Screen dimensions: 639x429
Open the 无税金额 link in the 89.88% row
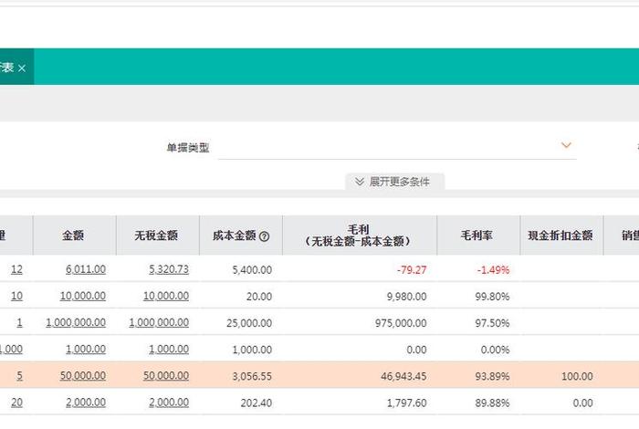(169, 403)
